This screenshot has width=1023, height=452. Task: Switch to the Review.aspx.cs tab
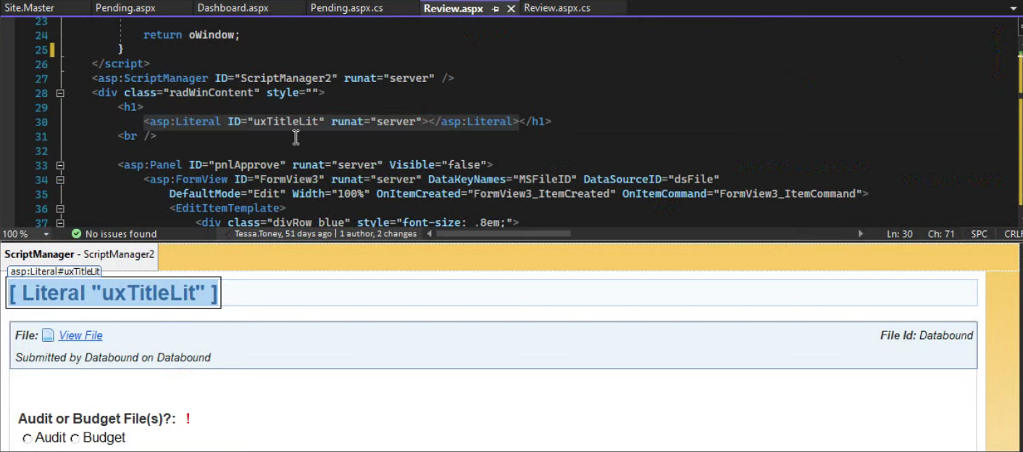[x=556, y=8]
